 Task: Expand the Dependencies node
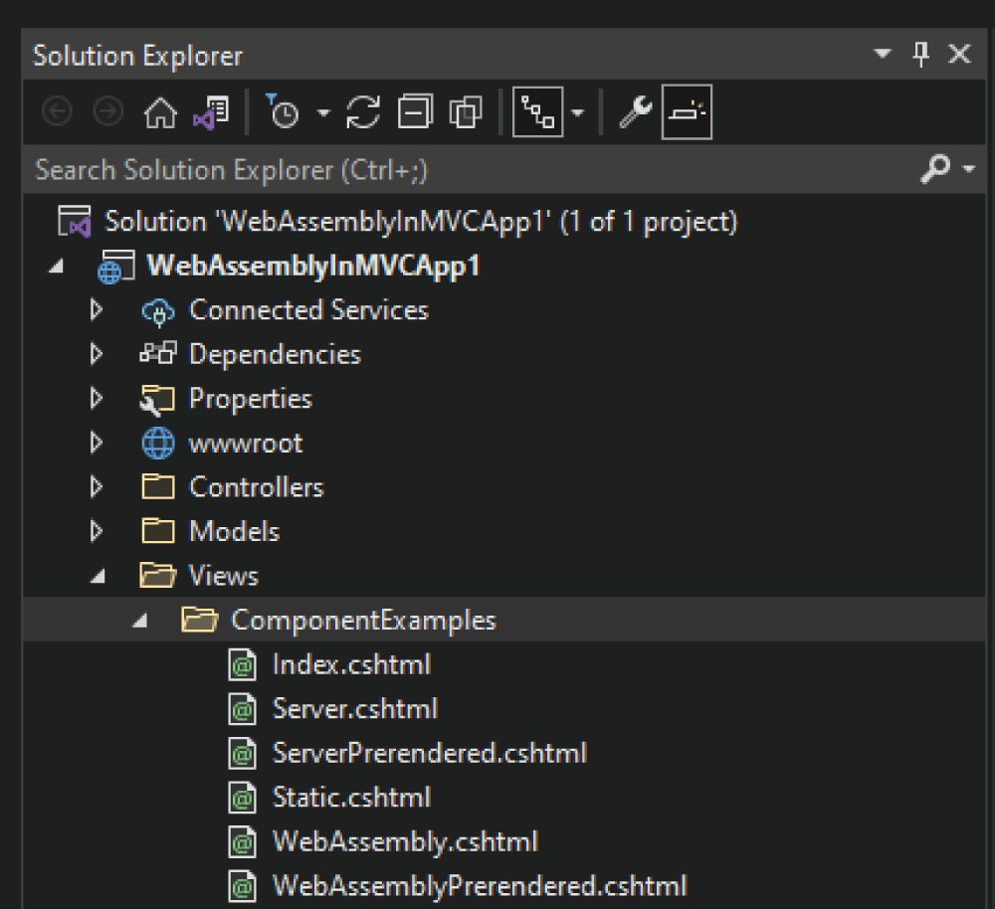(x=96, y=354)
